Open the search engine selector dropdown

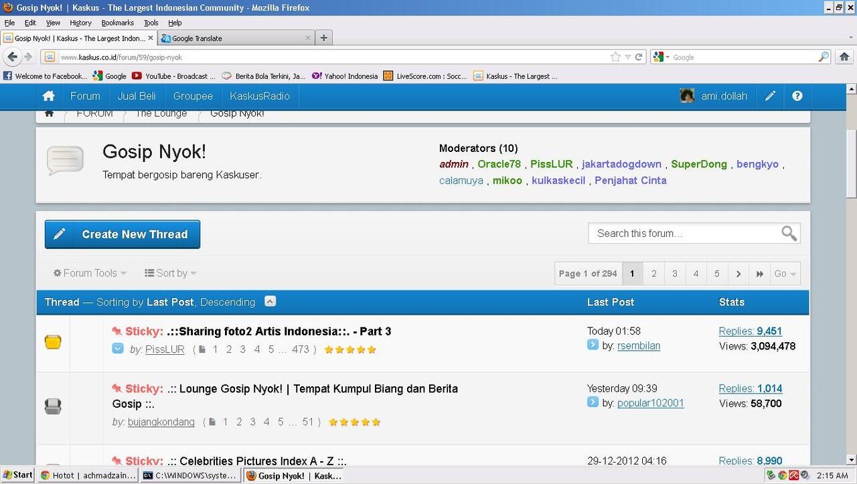tap(661, 57)
